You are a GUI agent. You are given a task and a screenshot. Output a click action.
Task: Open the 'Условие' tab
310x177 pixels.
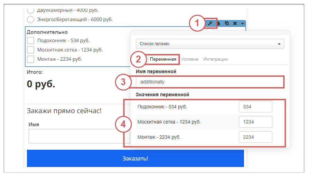click(190, 59)
